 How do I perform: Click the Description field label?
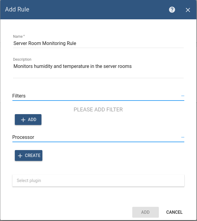point(22,59)
